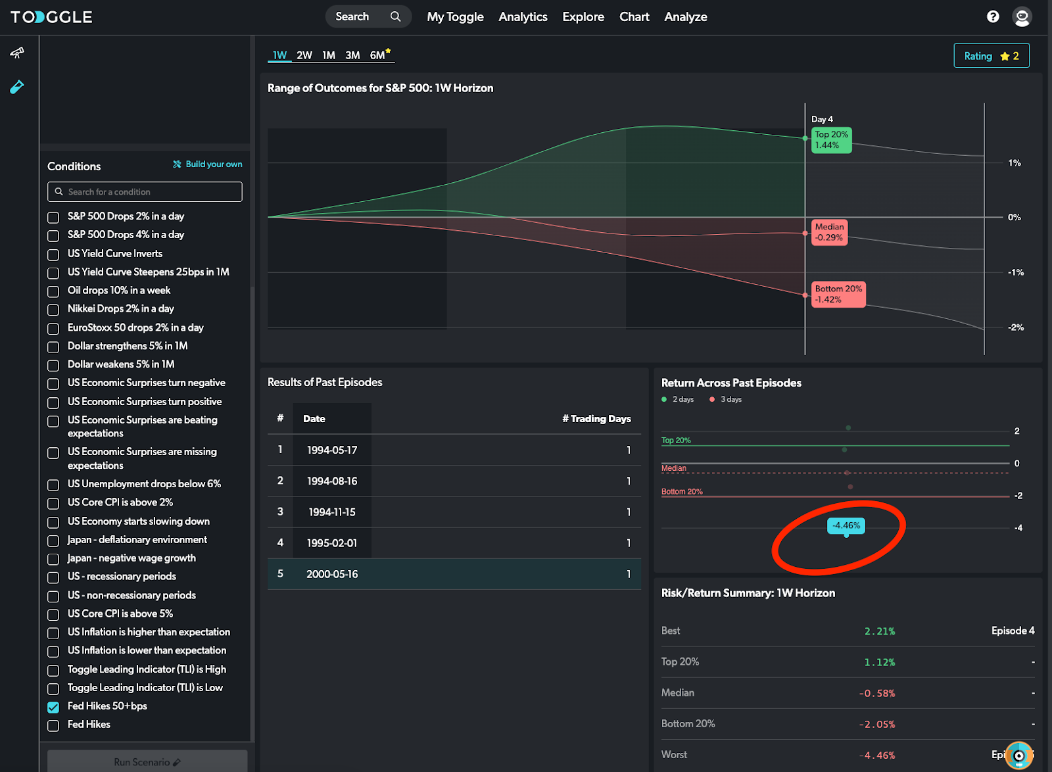Click the rating star icon

tap(1005, 56)
